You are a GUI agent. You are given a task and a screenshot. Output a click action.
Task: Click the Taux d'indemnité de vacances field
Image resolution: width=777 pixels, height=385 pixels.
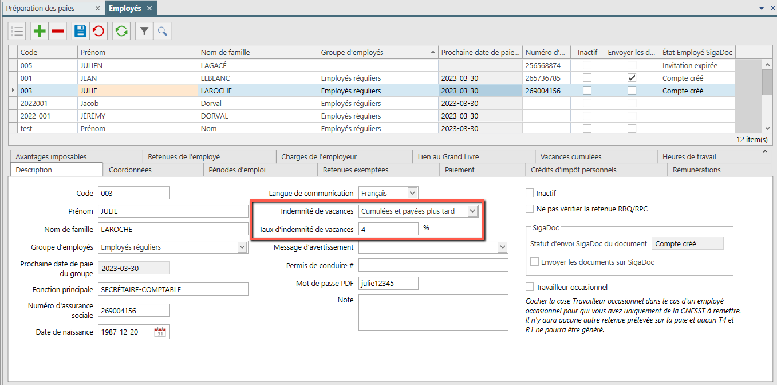click(x=389, y=229)
